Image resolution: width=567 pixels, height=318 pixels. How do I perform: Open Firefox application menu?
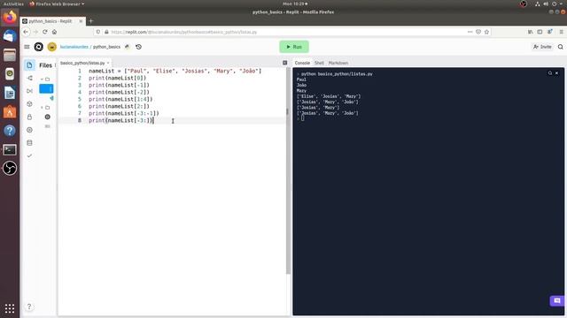[561, 32]
